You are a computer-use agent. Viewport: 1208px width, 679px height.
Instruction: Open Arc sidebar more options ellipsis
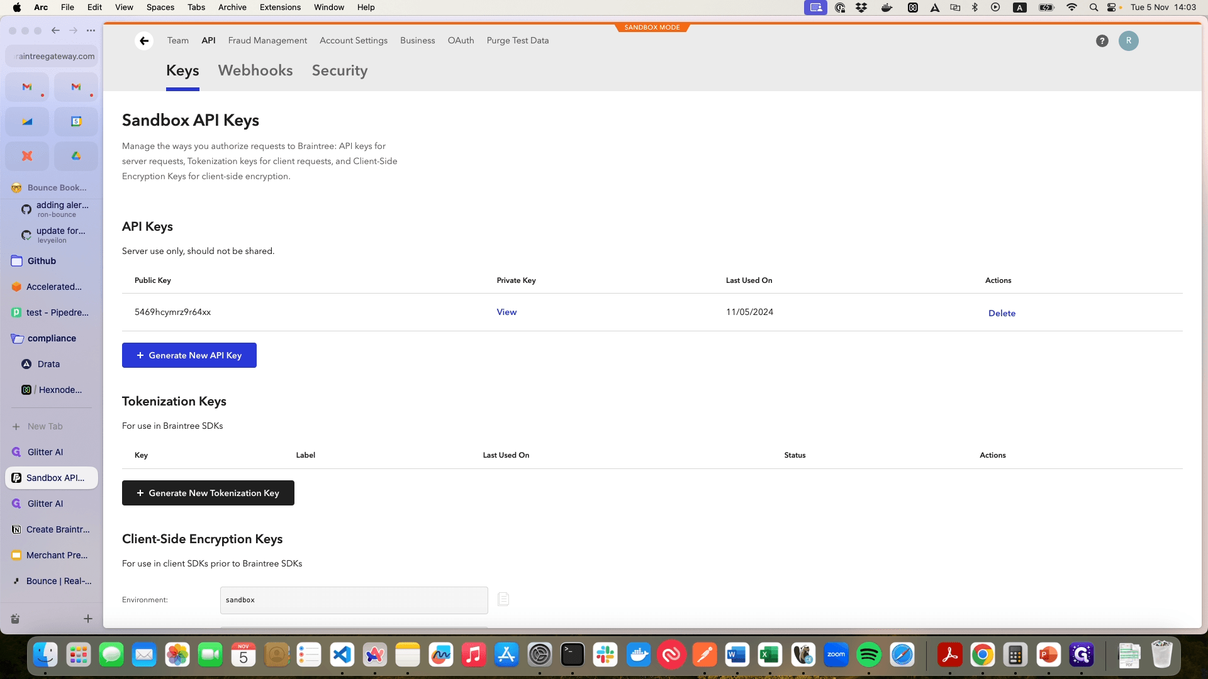pos(91,30)
